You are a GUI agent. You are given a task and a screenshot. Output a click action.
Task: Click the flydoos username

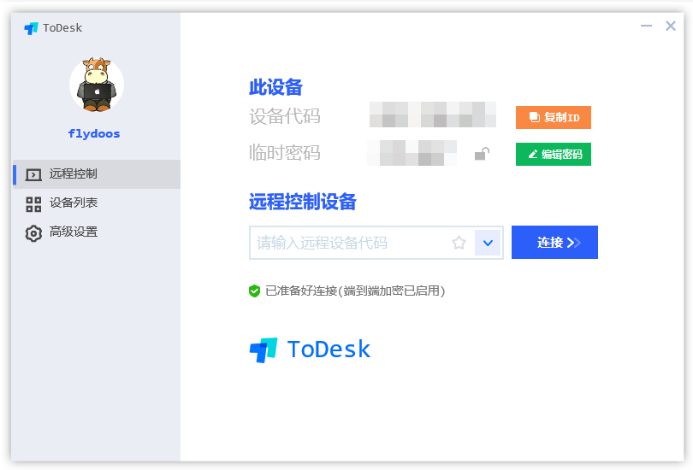[x=94, y=133]
